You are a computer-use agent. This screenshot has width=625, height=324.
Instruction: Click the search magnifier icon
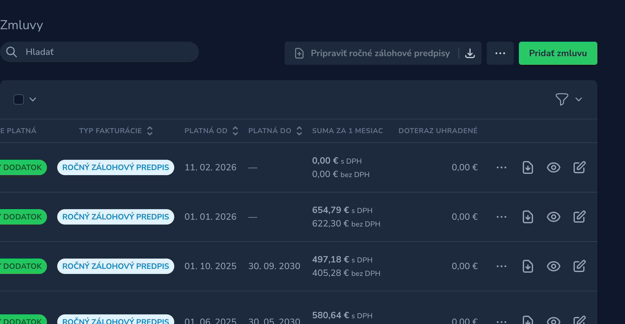[12, 52]
